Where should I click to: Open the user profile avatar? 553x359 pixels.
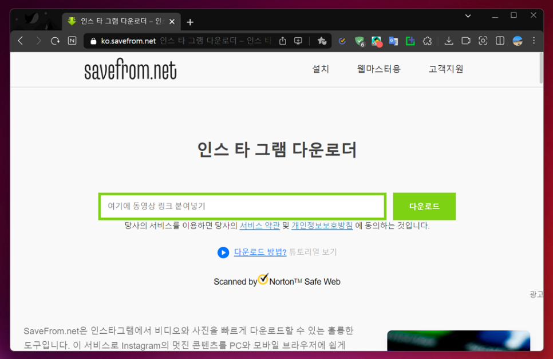click(518, 41)
